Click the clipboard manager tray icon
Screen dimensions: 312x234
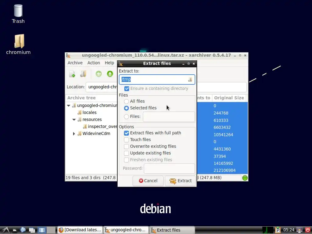pyautogui.click(x=278, y=230)
